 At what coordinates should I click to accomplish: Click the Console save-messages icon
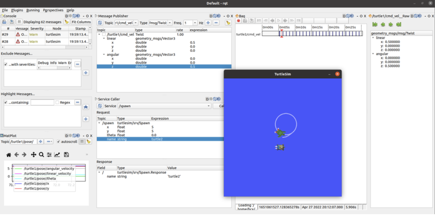(12, 22)
